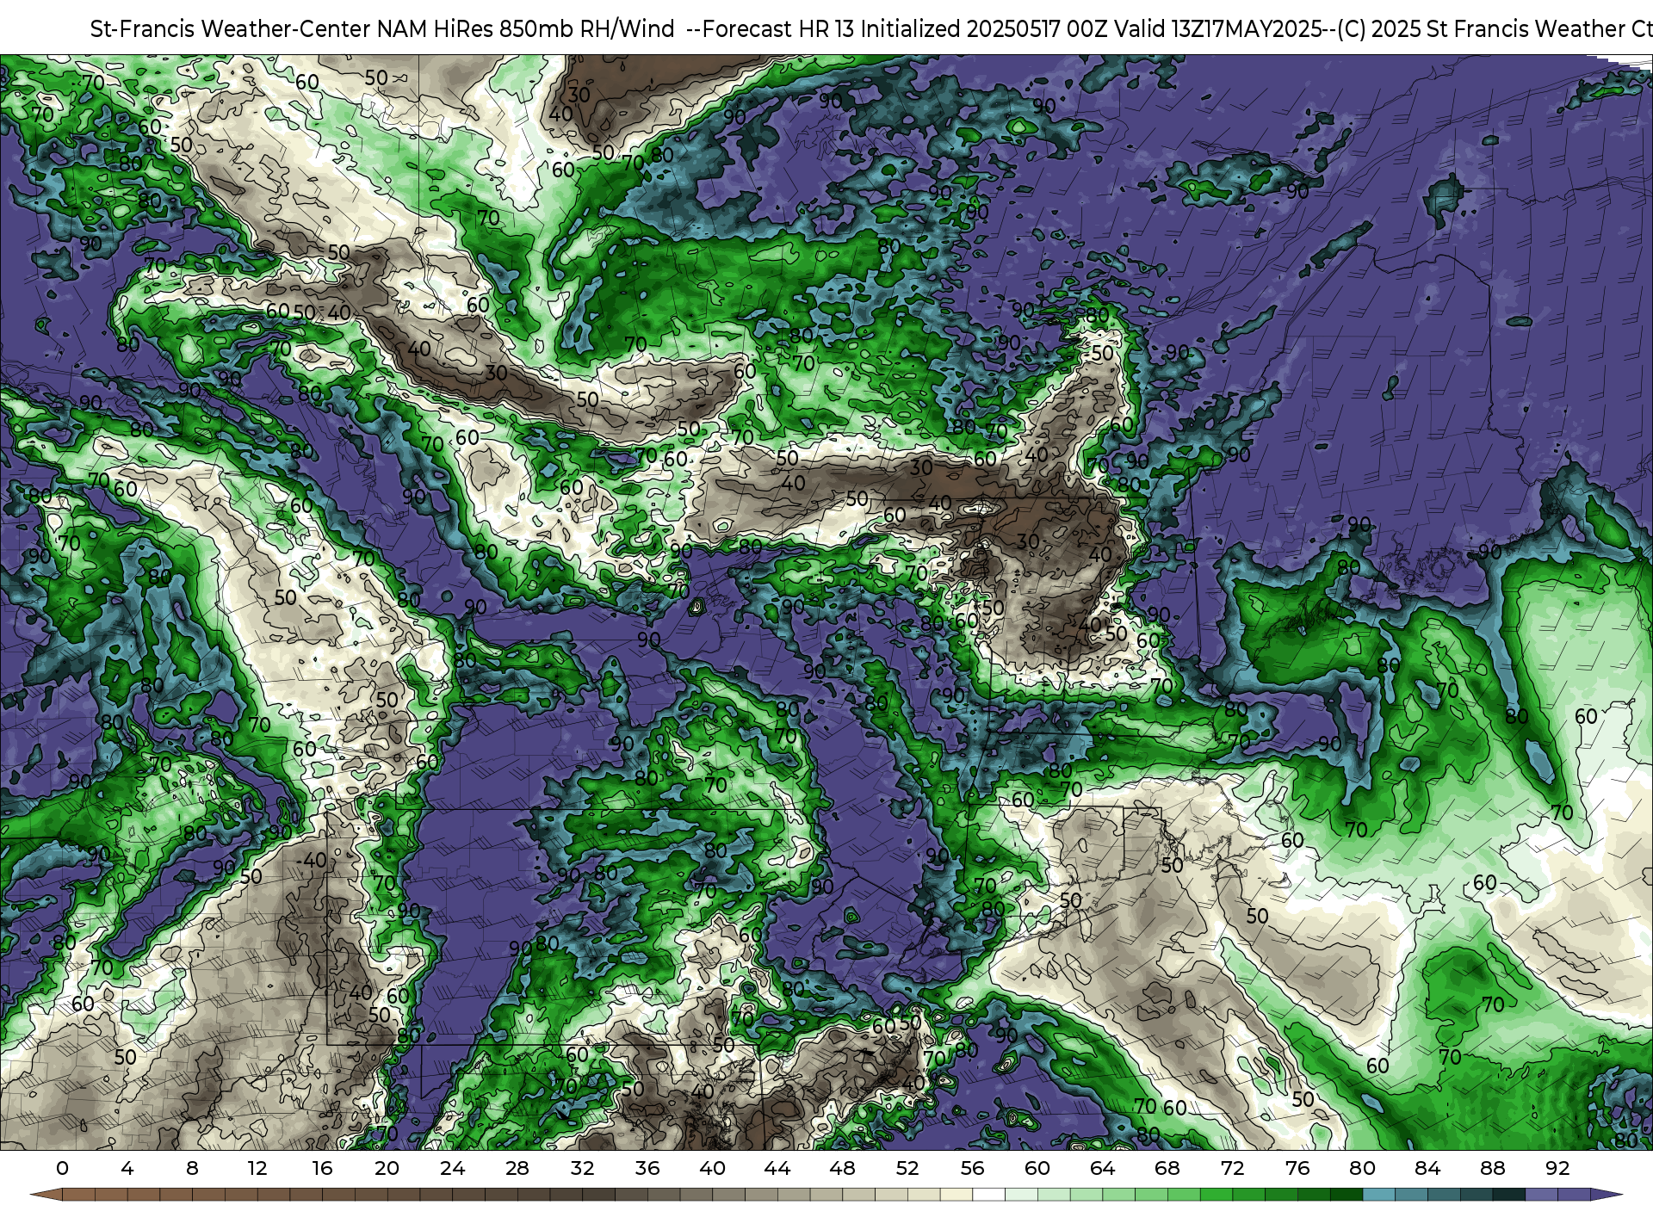Click the colorbar legend label '0'

click(x=62, y=1168)
